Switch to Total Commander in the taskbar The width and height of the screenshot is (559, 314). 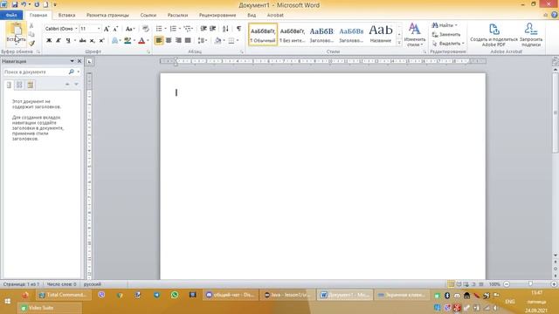coord(64,295)
